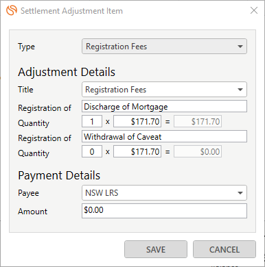Expand the Payee dropdown arrow
Screen dimensions: 265x267
pyautogui.click(x=240, y=193)
